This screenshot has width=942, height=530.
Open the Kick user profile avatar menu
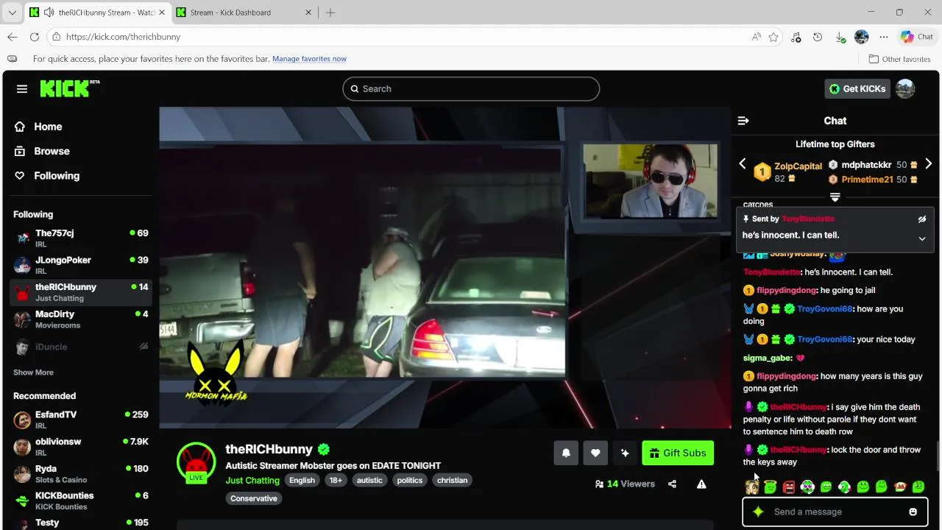(x=905, y=89)
